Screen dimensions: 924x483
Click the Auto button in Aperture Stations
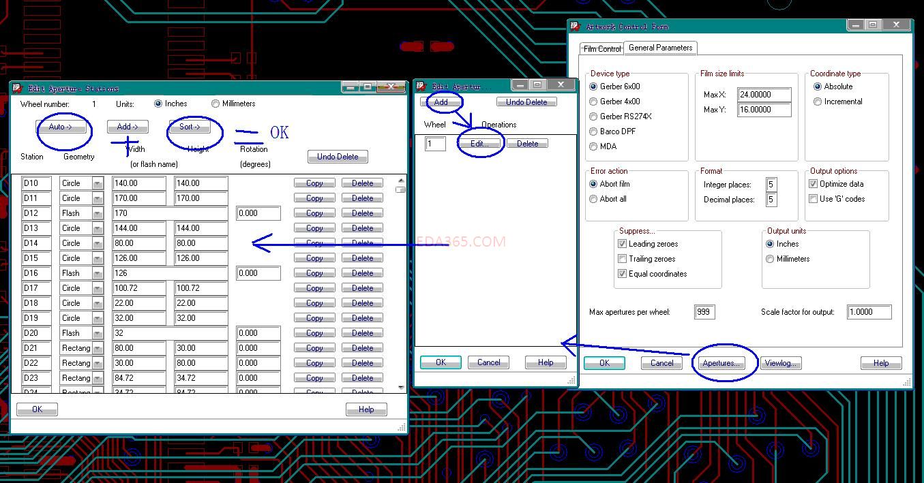[61, 127]
